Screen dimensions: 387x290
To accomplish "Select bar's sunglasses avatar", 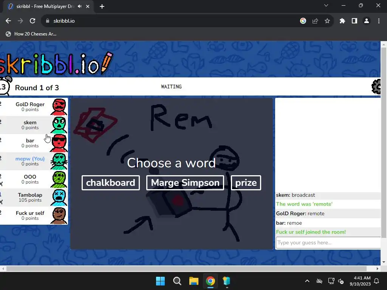I will tap(59, 143).
